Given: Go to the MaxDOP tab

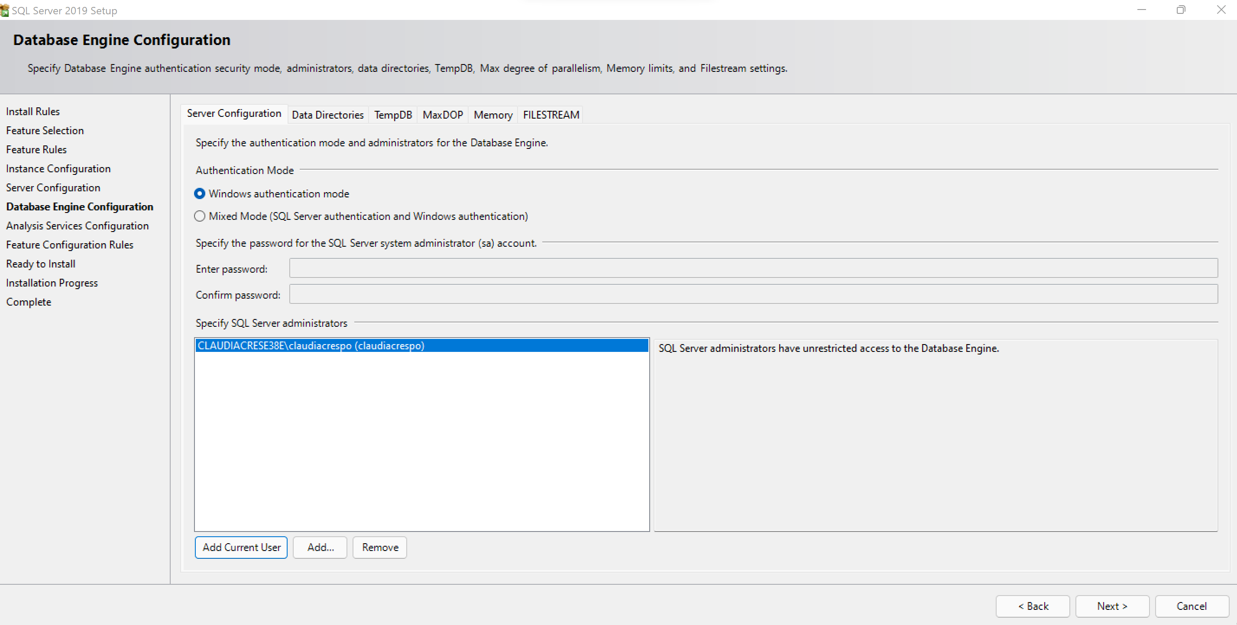Looking at the screenshot, I should click(442, 115).
